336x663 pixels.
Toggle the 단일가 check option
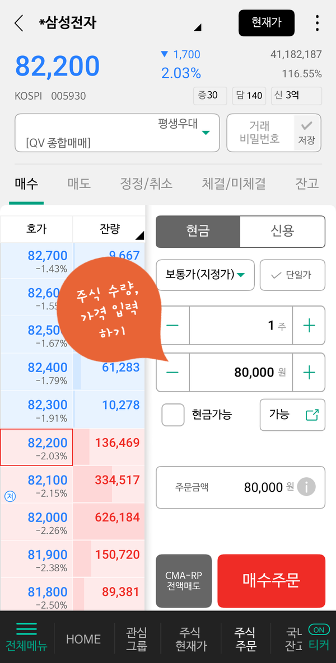click(292, 275)
